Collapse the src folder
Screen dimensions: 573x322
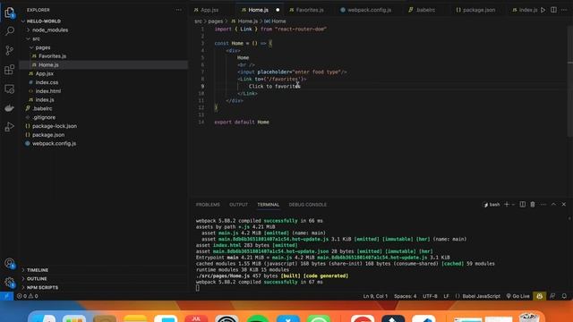pyautogui.click(x=104, y=38)
